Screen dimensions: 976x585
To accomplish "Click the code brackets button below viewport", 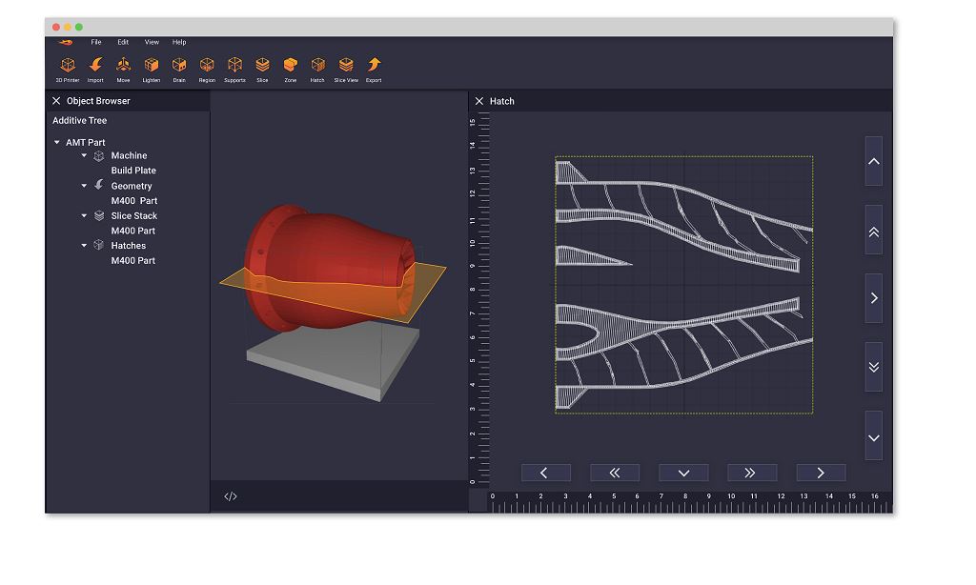I will [x=231, y=496].
